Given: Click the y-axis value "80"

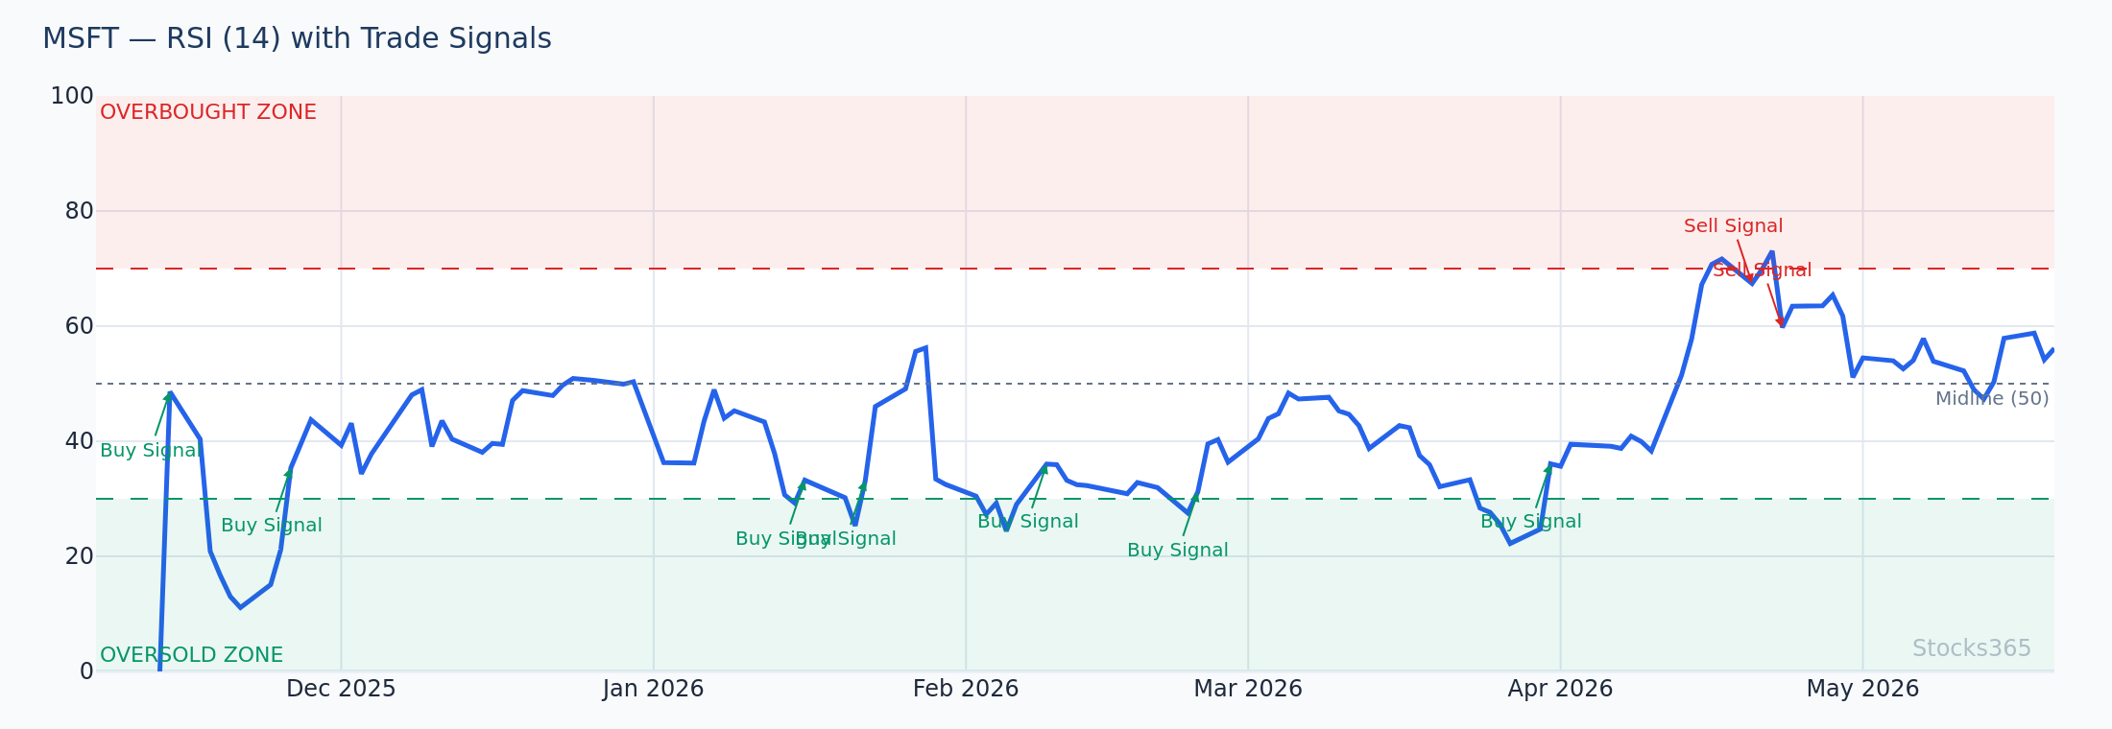Looking at the screenshot, I should [79, 211].
